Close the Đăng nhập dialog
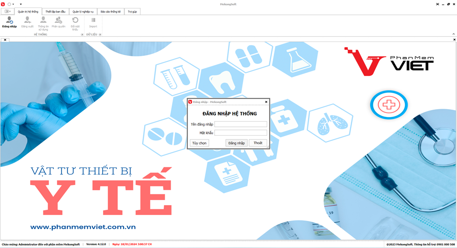The image size is (457, 248). point(266,102)
